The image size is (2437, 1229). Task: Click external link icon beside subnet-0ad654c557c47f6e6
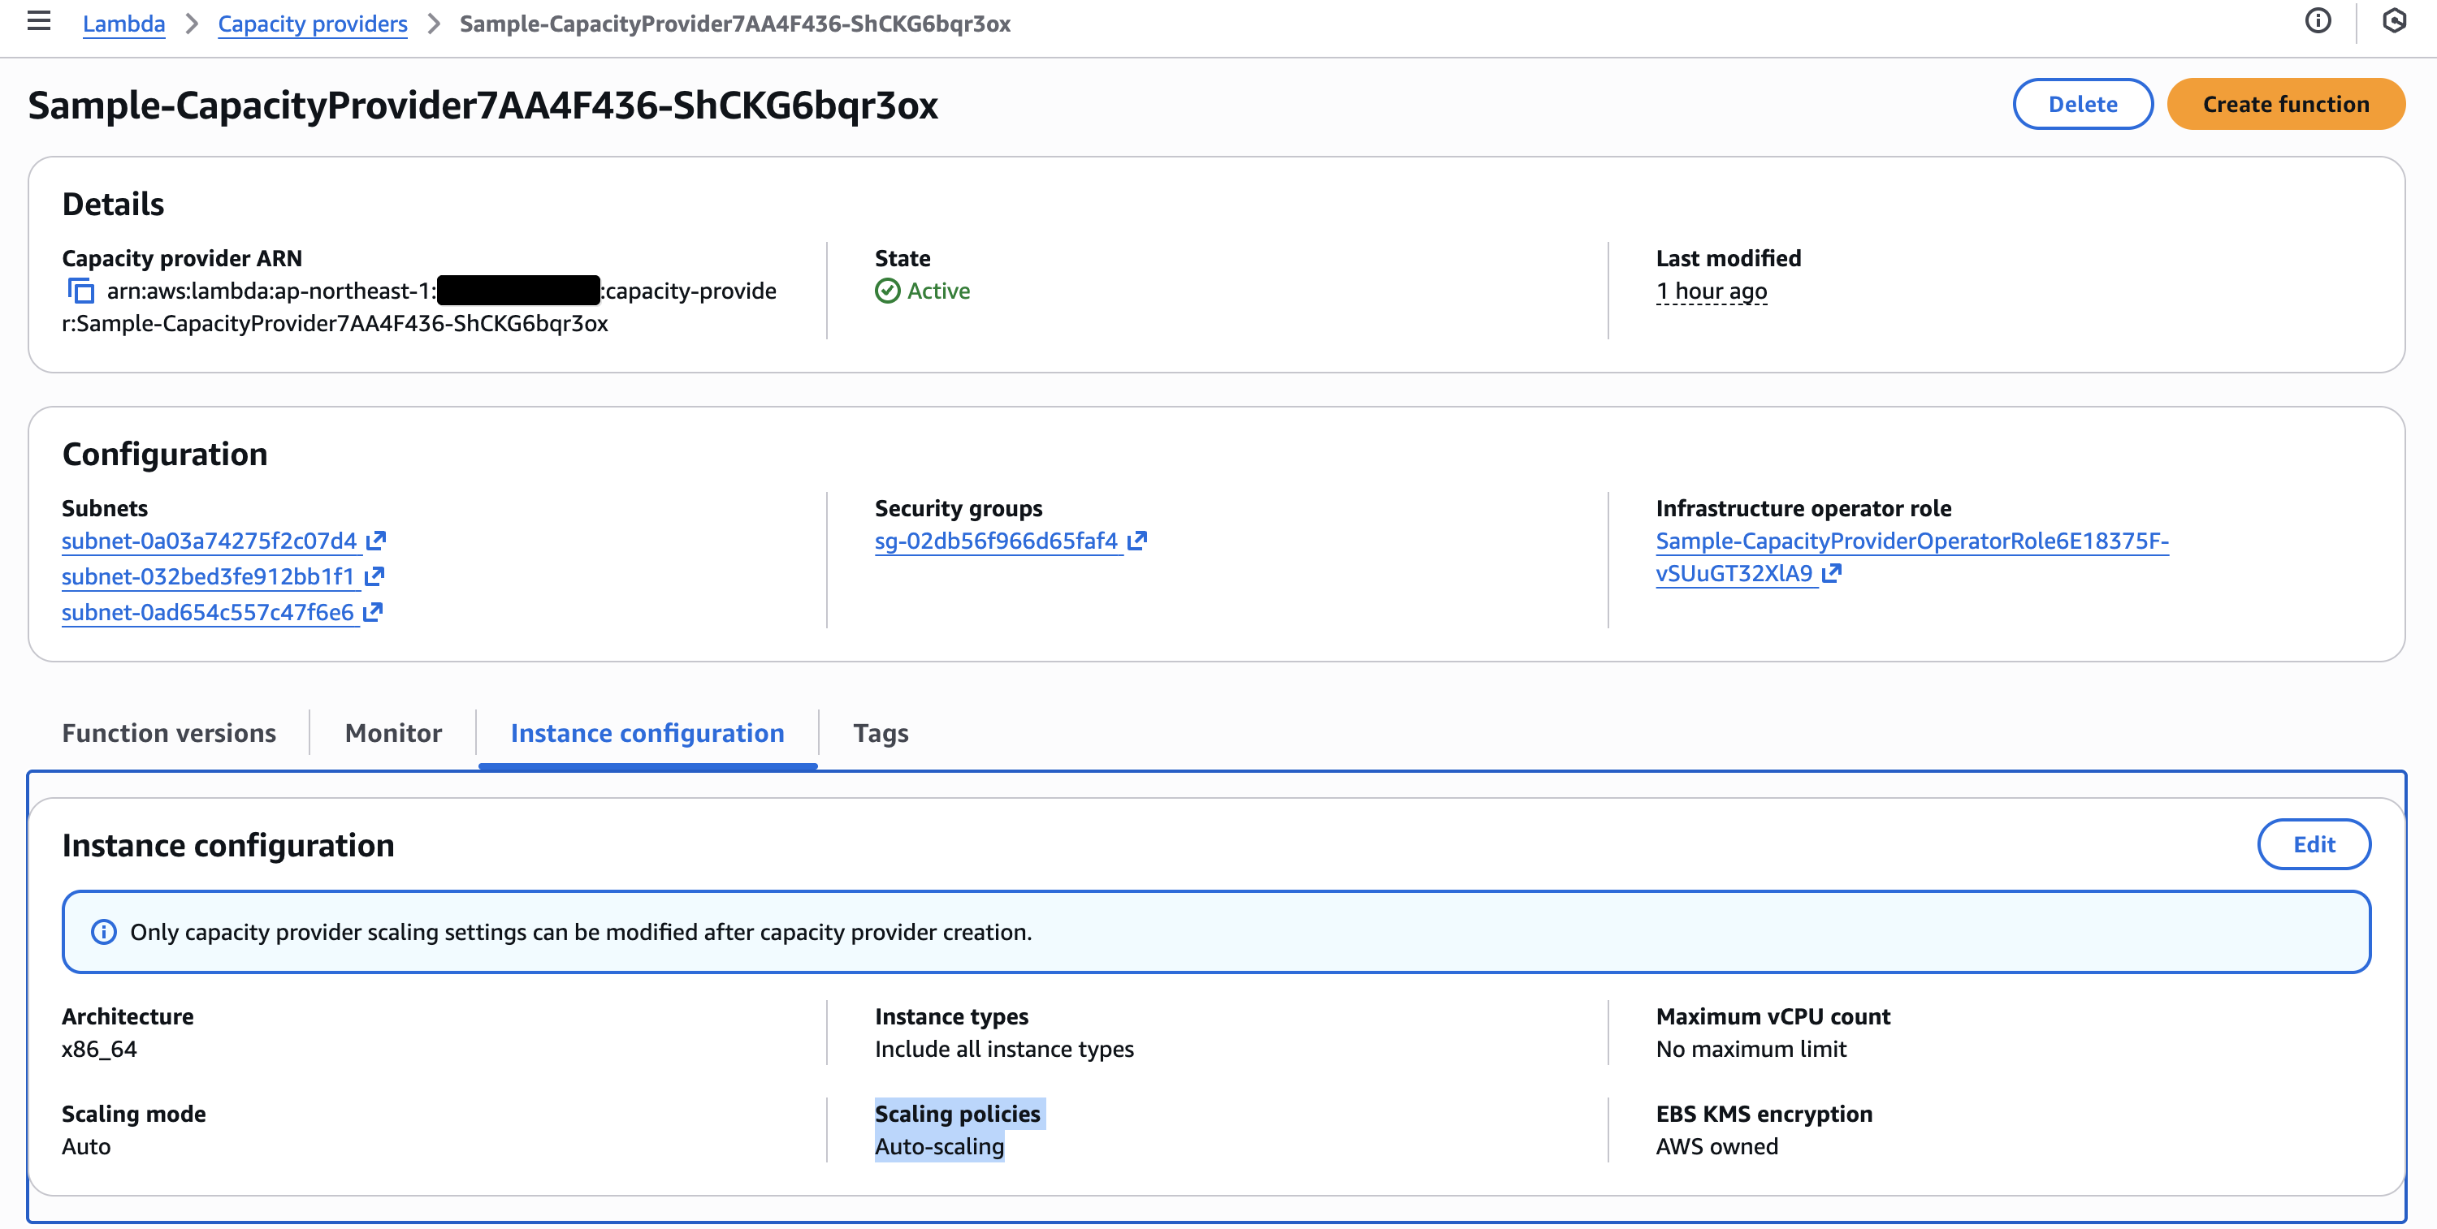[373, 612]
